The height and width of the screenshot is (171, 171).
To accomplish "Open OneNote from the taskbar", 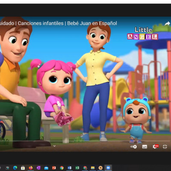I will (x=38, y=168).
